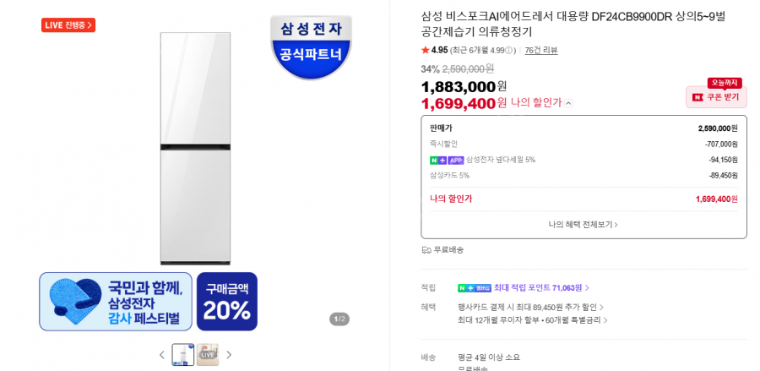
Task: Expand 행사카드 결제 추가 할인 details
Action: 530,307
